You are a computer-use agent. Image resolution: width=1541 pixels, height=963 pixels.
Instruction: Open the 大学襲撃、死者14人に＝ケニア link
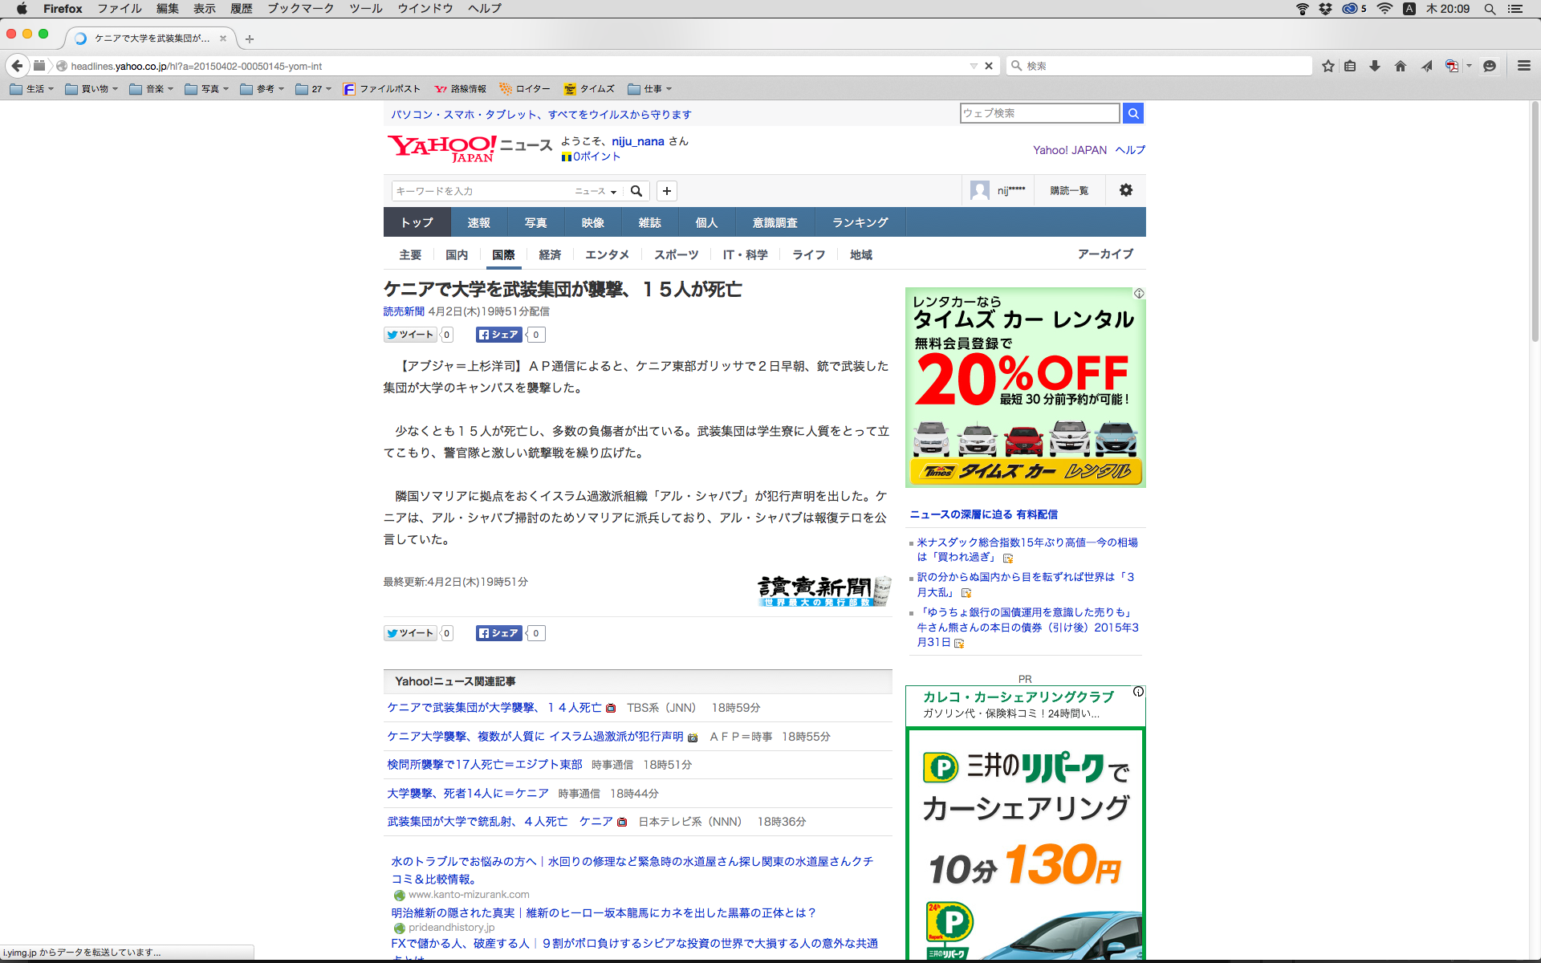[x=468, y=793]
